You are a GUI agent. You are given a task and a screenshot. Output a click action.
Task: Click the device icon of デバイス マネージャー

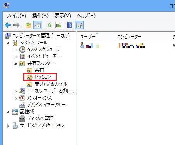[22, 105]
